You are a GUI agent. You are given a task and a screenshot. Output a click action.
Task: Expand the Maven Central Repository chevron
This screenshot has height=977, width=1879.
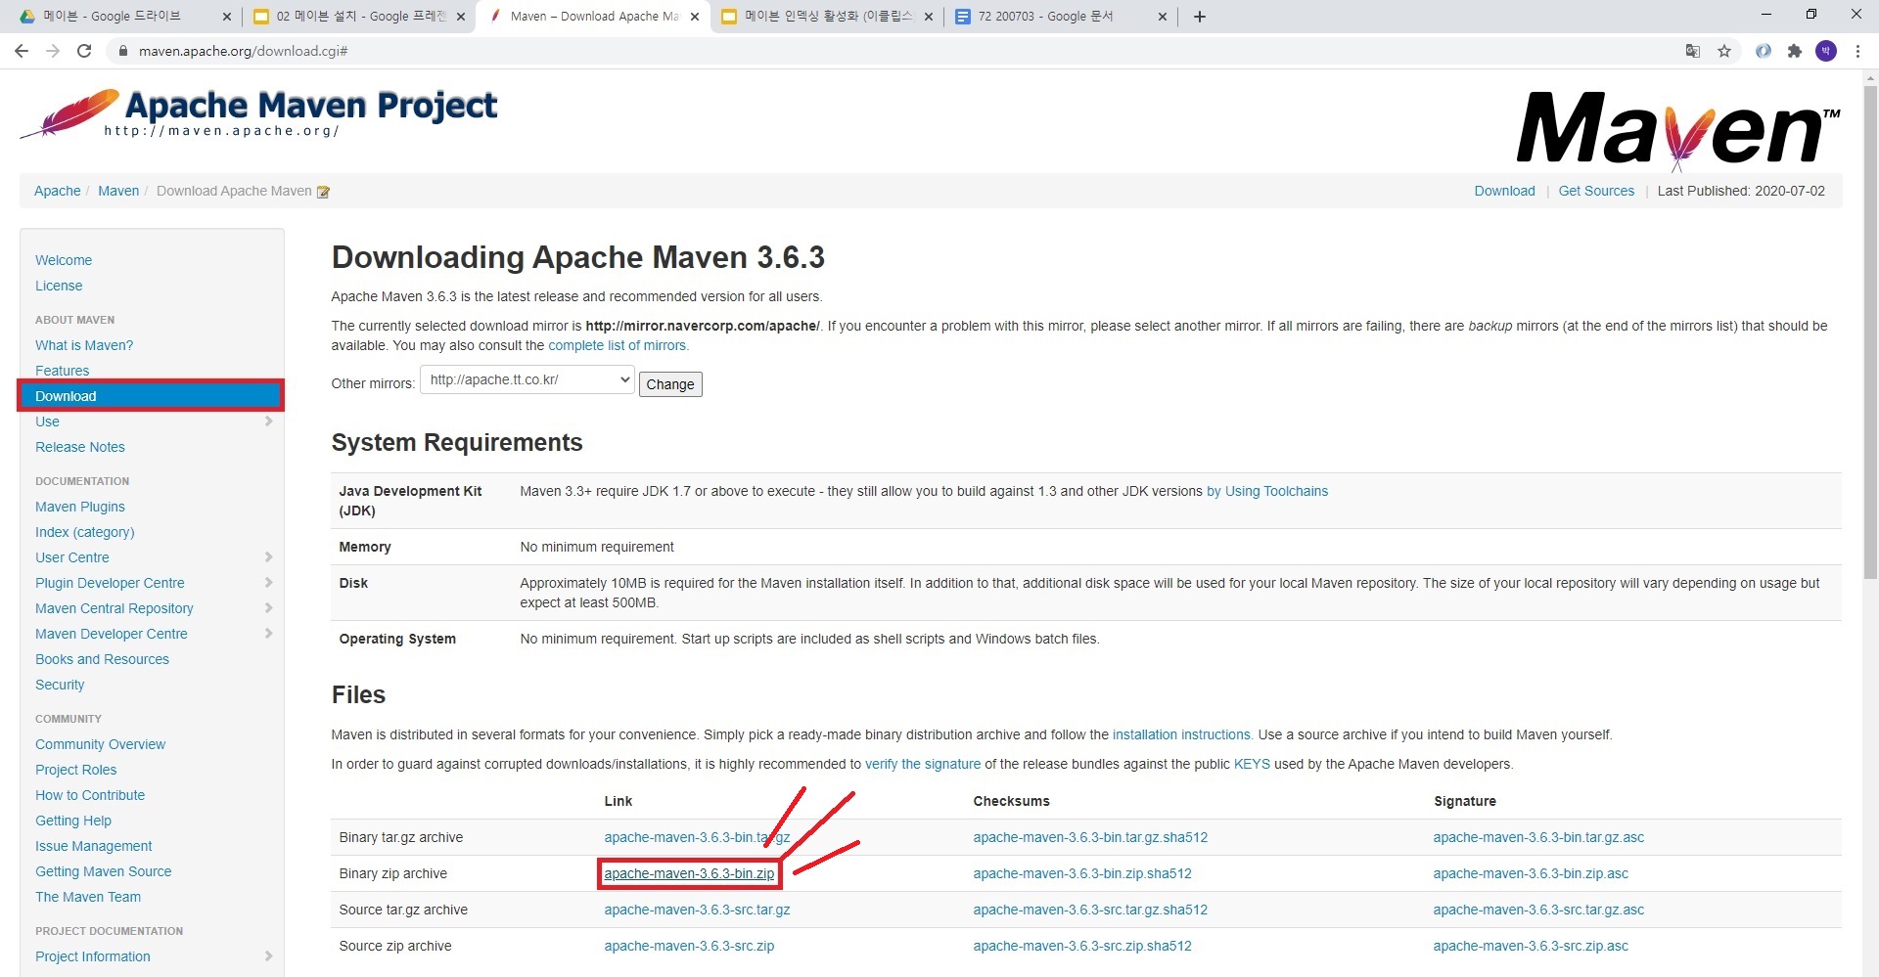pyautogui.click(x=268, y=608)
